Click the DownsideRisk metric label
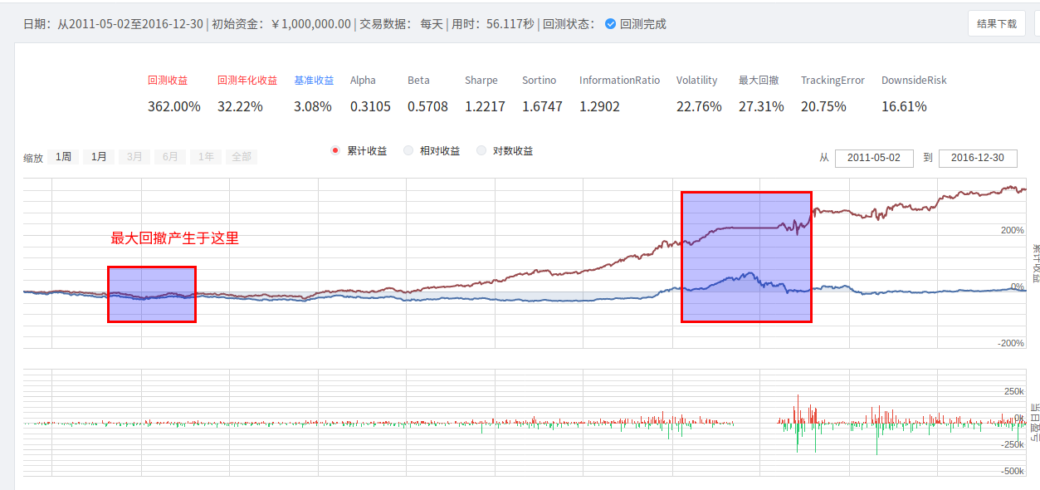Viewport: 1040px width, 490px height. tap(914, 81)
